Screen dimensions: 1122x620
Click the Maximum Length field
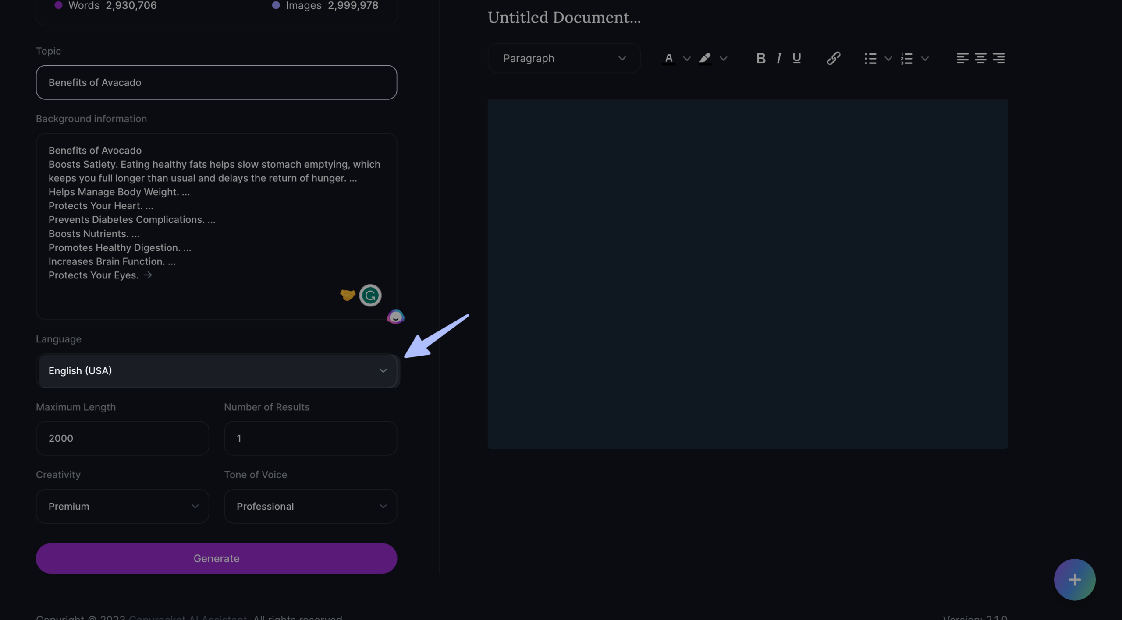(x=122, y=438)
